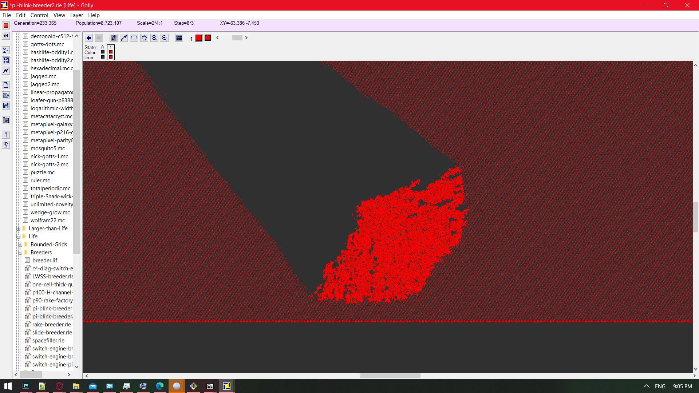
Task: Open the cursor mode dropdown on the A icon
Action: [6, 50]
